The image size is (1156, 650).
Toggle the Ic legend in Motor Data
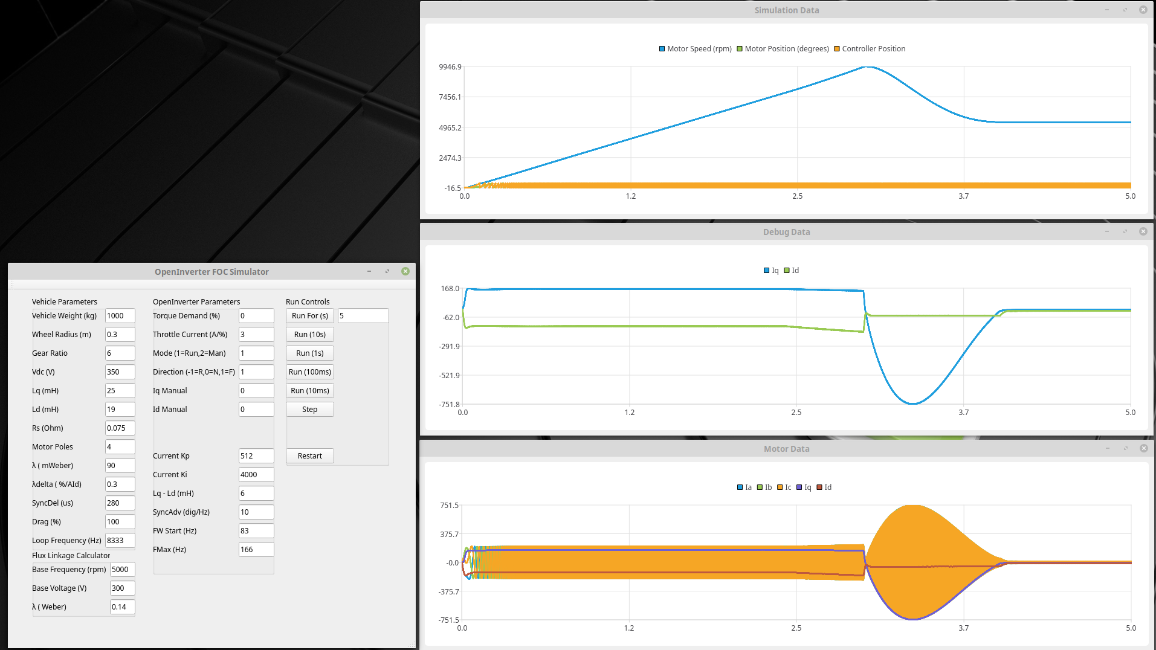point(780,487)
